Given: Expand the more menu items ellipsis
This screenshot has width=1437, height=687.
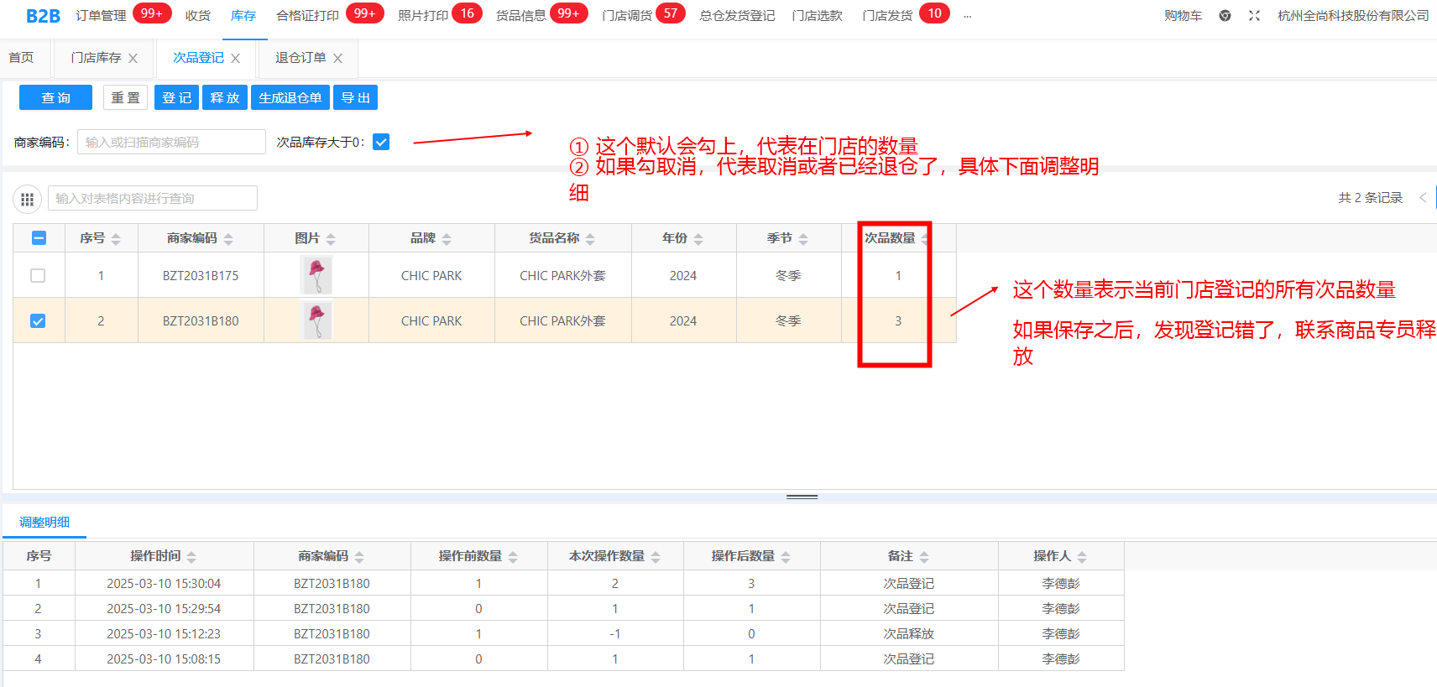Looking at the screenshot, I should 967,15.
